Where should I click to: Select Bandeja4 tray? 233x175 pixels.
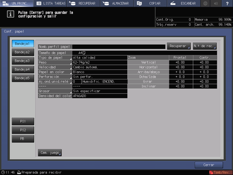click(23, 69)
